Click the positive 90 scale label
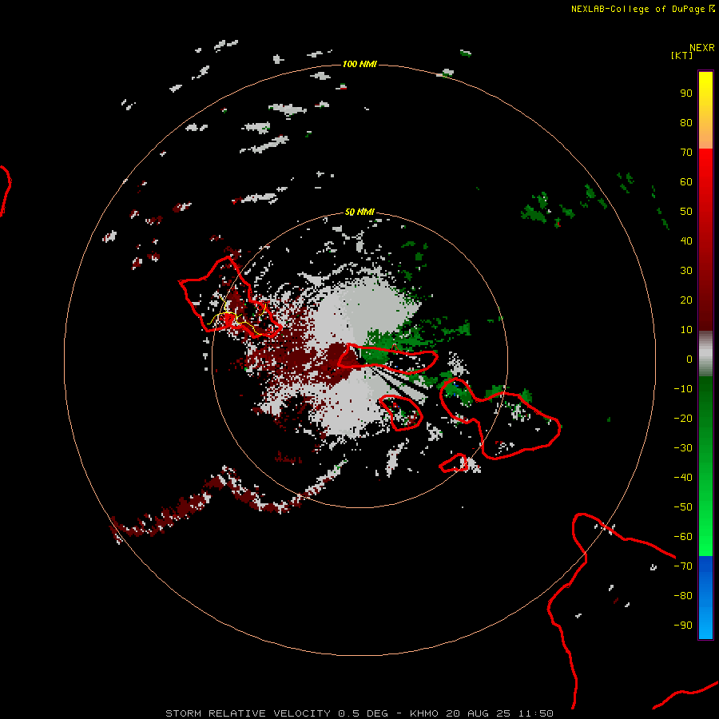The width and height of the screenshot is (719, 719). pyautogui.click(x=686, y=93)
